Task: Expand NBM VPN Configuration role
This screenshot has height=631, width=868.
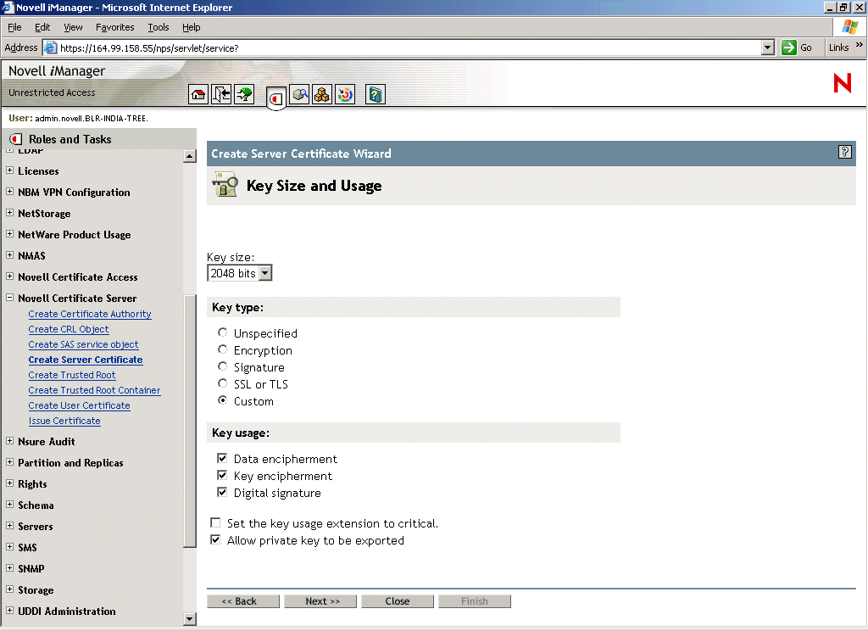Action: (x=10, y=192)
